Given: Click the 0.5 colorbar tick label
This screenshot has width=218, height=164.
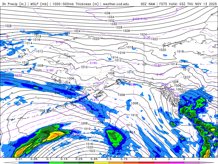Looking at the screenshot, I should tap(109, 159).
